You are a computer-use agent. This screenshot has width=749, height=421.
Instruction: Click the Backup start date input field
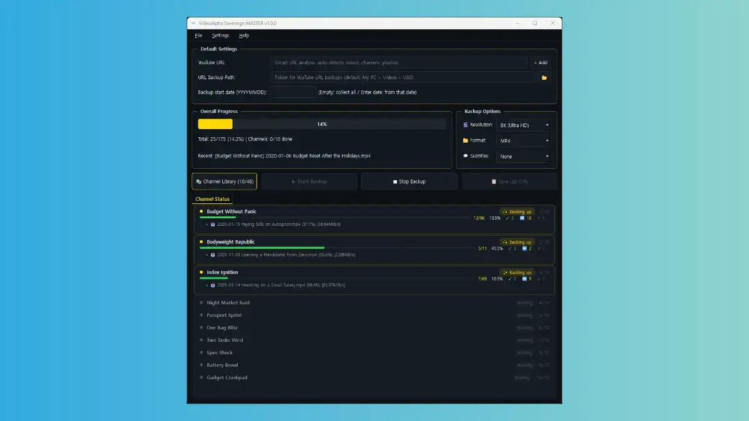pyautogui.click(x=293, y=92)
